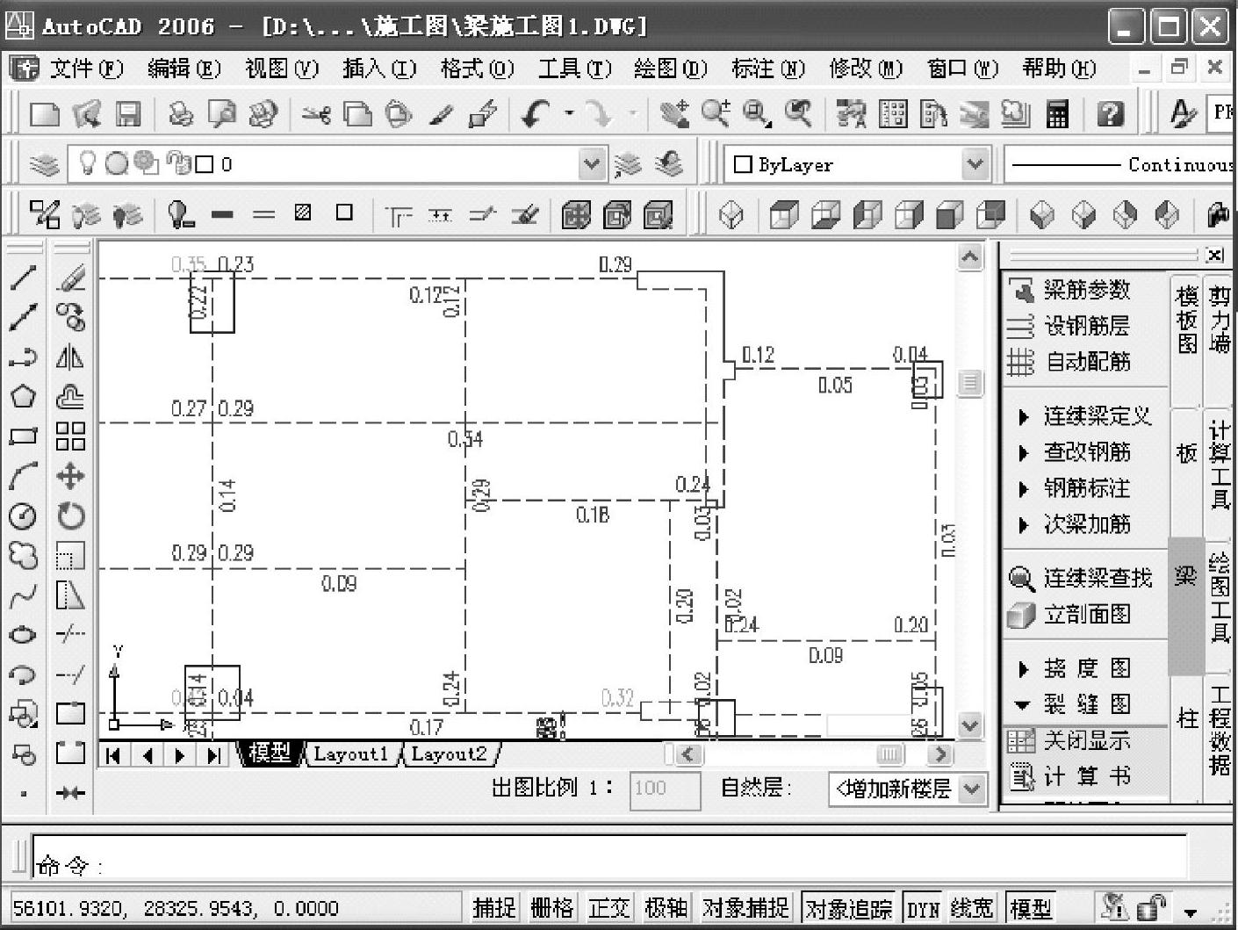
Task: Switch to the Layout1 tab
Action: 350,753
